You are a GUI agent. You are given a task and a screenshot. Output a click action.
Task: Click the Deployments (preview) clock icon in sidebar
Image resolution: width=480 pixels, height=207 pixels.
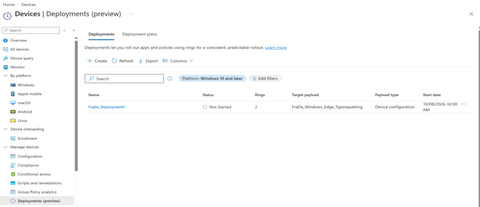pos(13,201)
